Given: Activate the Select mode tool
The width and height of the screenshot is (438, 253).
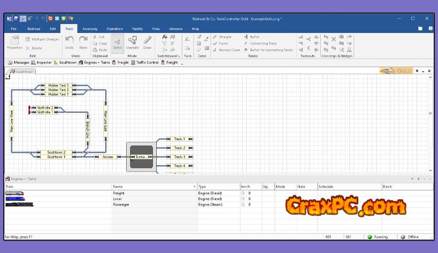Looking at the screenshot, I should click(117, 42).
